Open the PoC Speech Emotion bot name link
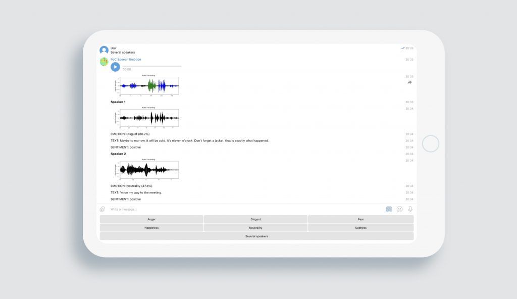Screen dimensions: 517x299 126,59
